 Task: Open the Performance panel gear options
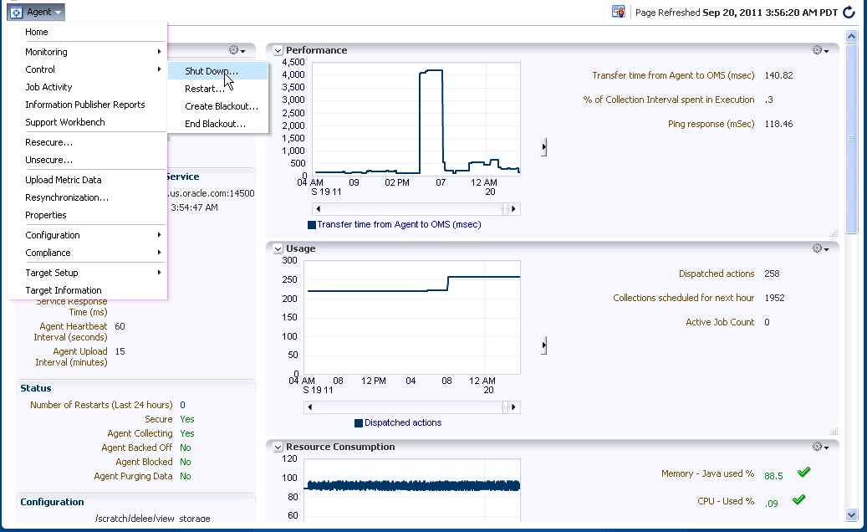(820, 50)
